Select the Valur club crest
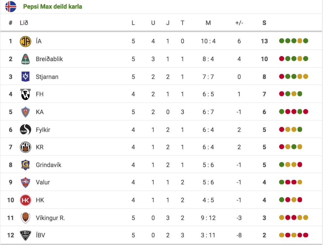The width and height of the screenshot is (323, 245). pos(26,182)
